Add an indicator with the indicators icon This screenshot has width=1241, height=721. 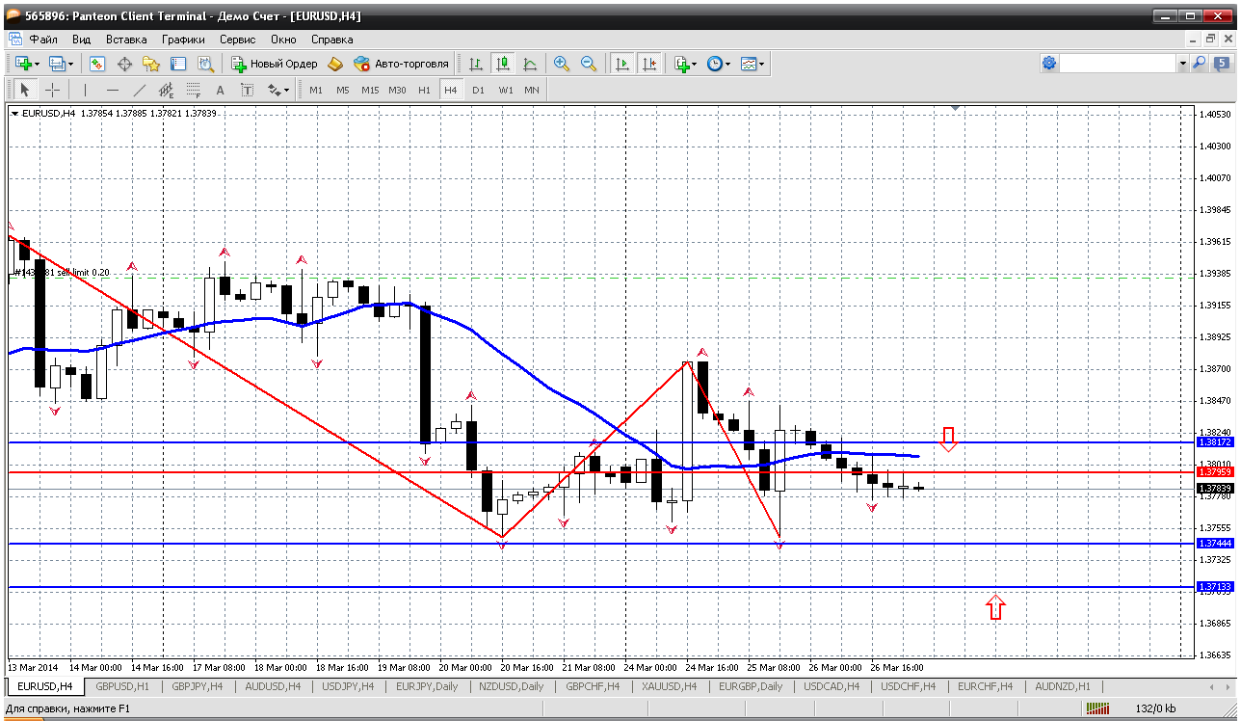[681, 64]
